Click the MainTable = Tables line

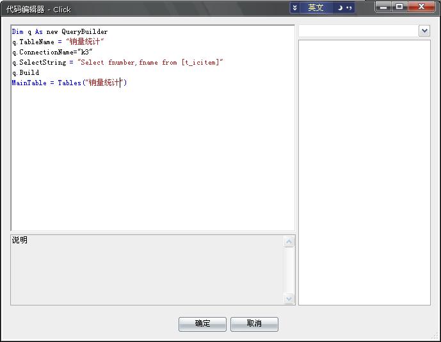click(70, 83)
